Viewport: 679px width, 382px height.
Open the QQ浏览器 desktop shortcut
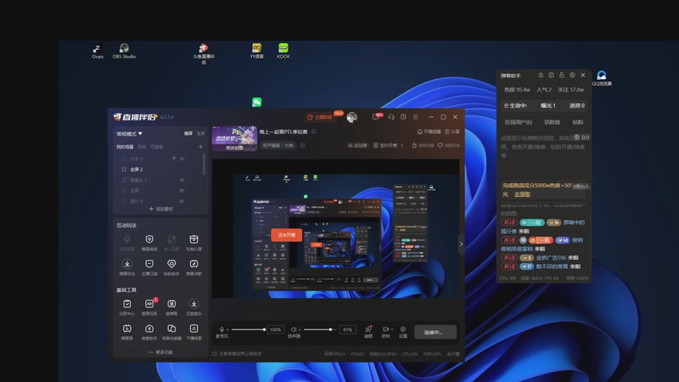point(602,78)
